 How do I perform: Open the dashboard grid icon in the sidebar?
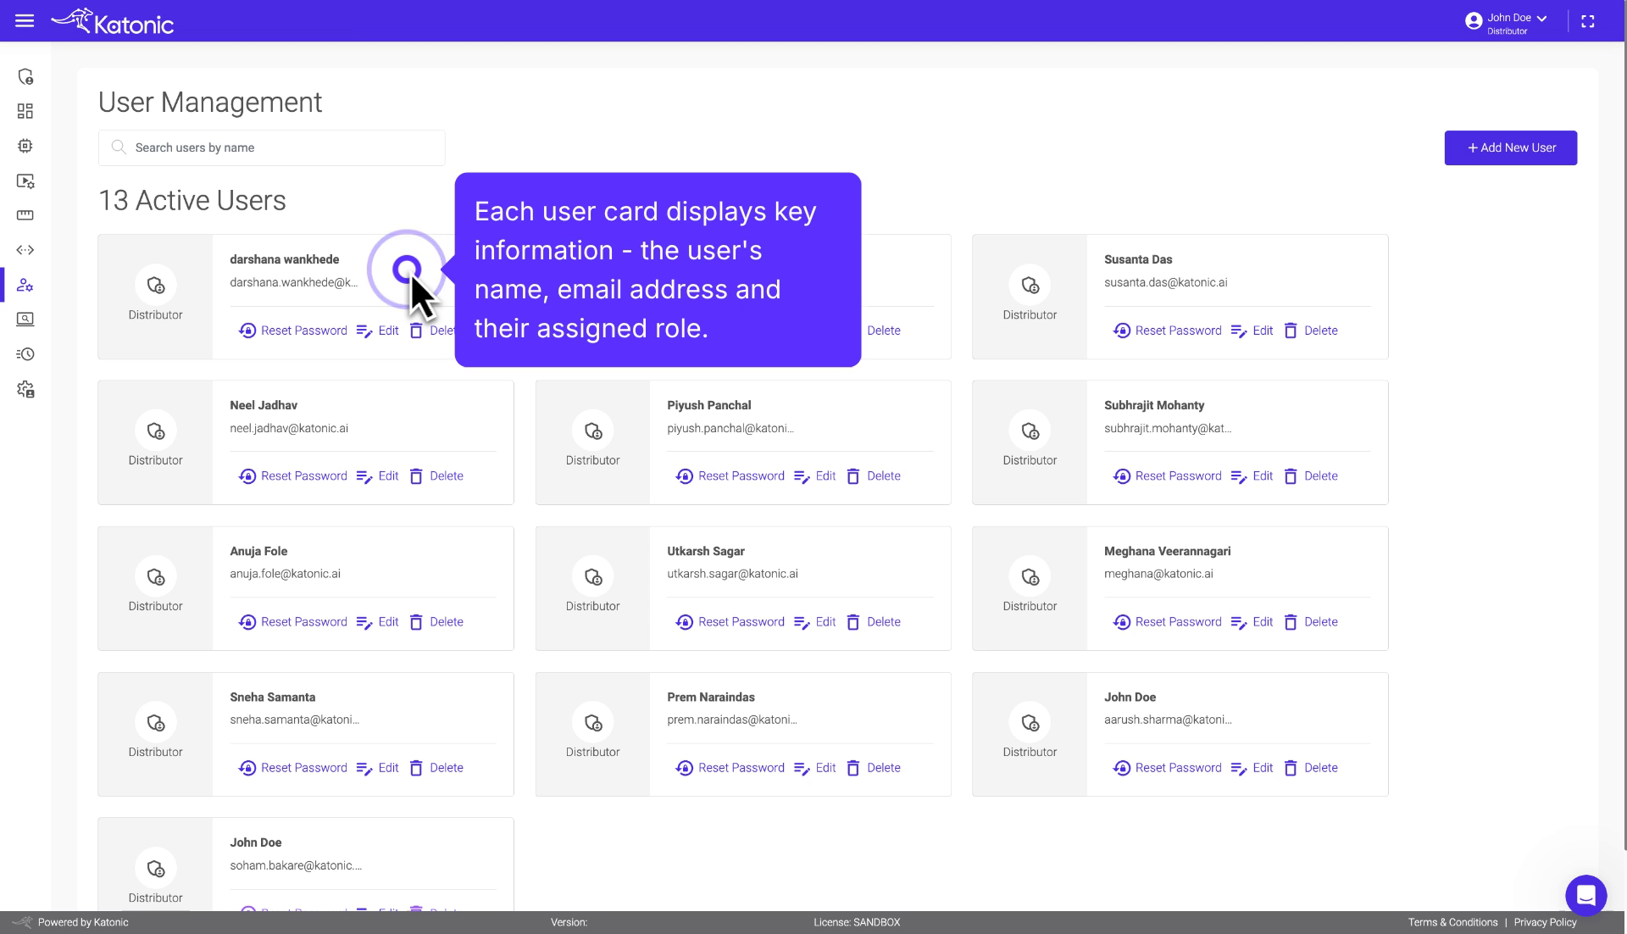pos(25,110)
